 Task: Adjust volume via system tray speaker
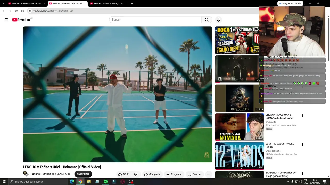[300, 182]
